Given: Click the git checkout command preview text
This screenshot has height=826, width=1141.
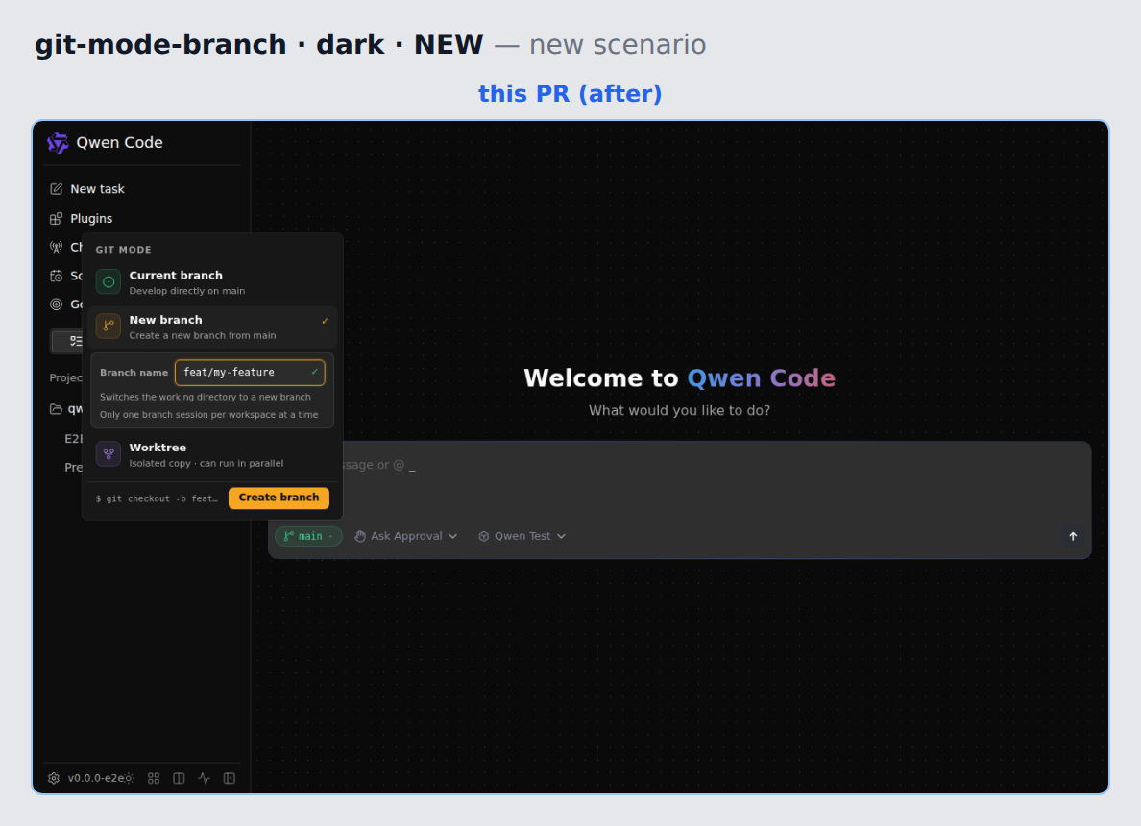Looking at the screenshot, I should (x=158, y=498).
